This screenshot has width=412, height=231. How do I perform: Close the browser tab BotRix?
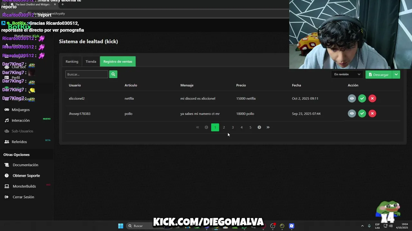[x=55, y=4]
